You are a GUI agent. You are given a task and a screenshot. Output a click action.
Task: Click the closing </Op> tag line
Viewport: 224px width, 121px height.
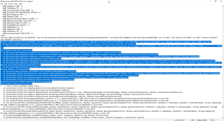pos(3,36)
